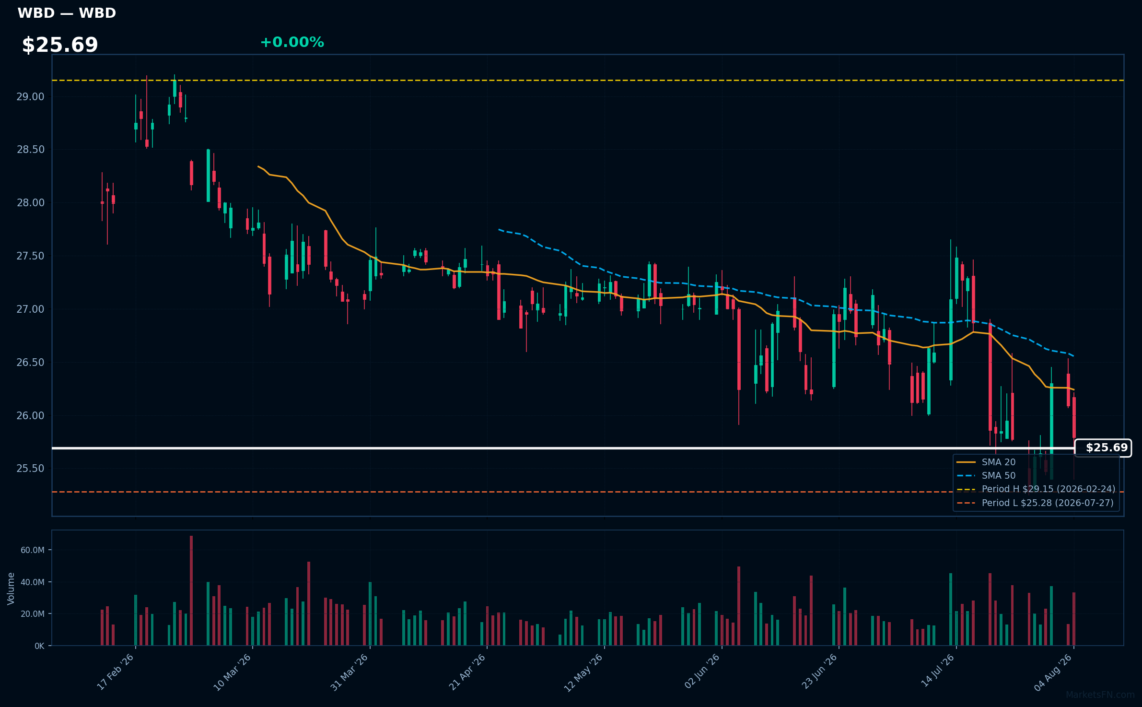1142x707 pixels.
Task: Click the 0K volume axis label
Action: click(39, 646)
